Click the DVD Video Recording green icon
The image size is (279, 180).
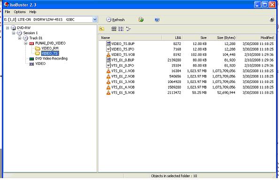(31, 59)
